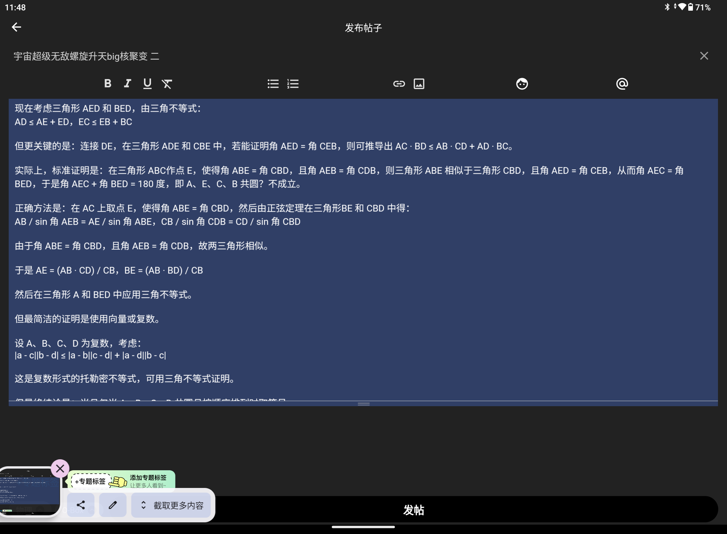The width and height of the screenshot is (727, 534).
Task: Share the captured screenshot
Action: tap(81, 505)
